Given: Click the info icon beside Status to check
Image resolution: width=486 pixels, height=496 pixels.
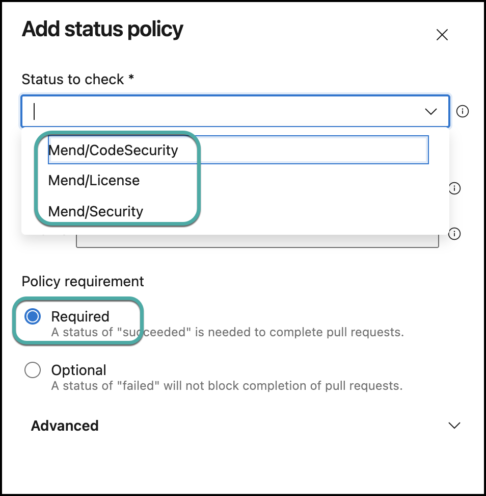Looking at the screenshot, I should tap(462, 111).
